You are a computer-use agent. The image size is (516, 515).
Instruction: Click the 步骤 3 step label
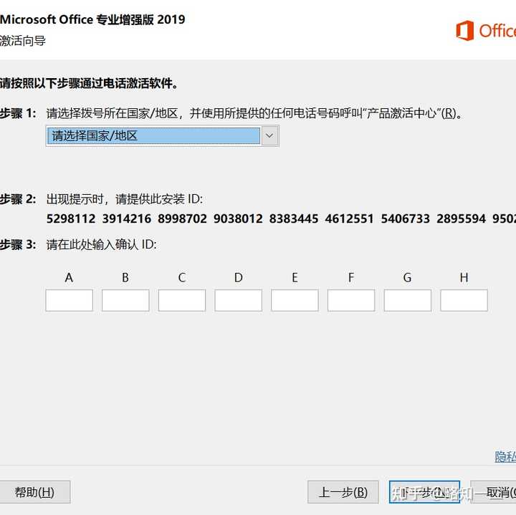tap(18, 245)
